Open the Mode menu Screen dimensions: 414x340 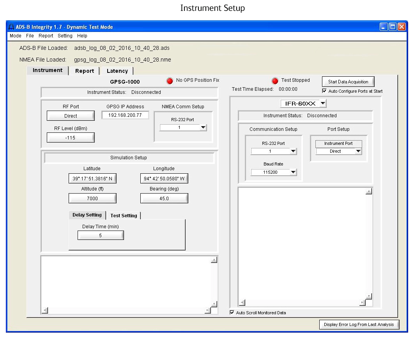[16, 36]
